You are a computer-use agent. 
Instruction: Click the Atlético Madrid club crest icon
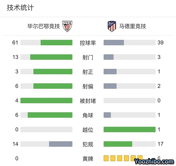[x=112, y=26]
